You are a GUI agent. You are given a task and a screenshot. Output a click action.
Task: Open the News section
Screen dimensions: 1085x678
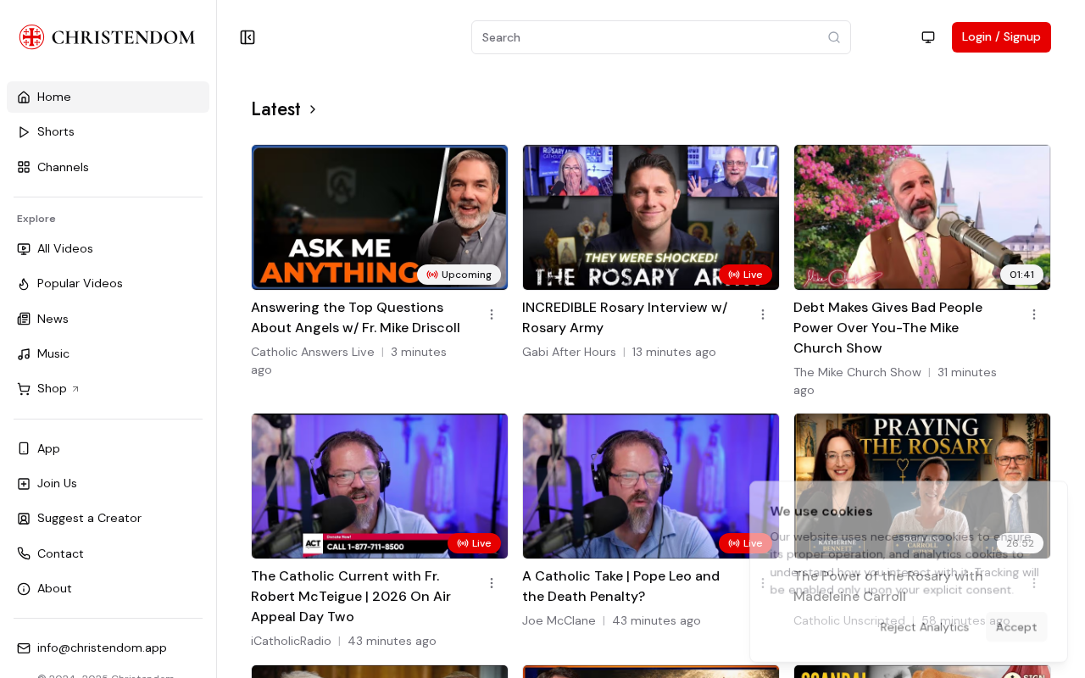(108, 319)
